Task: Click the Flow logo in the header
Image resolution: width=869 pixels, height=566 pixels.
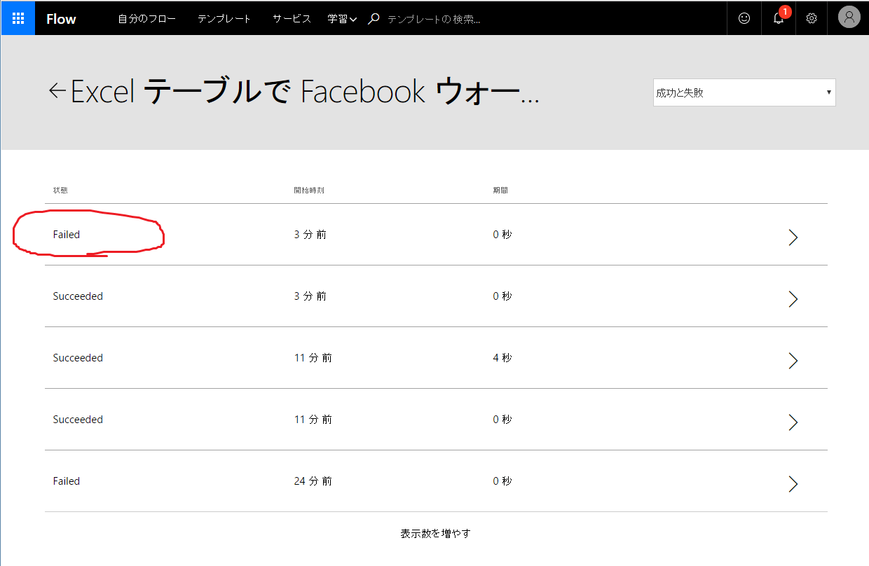Action: coord(60,18)
